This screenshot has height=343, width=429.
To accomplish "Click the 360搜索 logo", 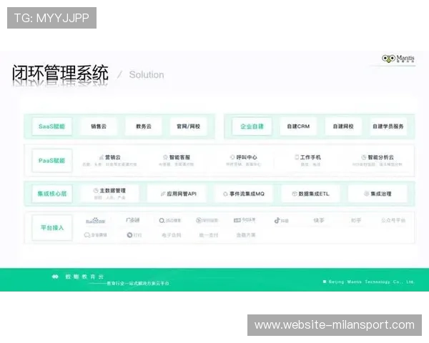I will tap(170, 221).
